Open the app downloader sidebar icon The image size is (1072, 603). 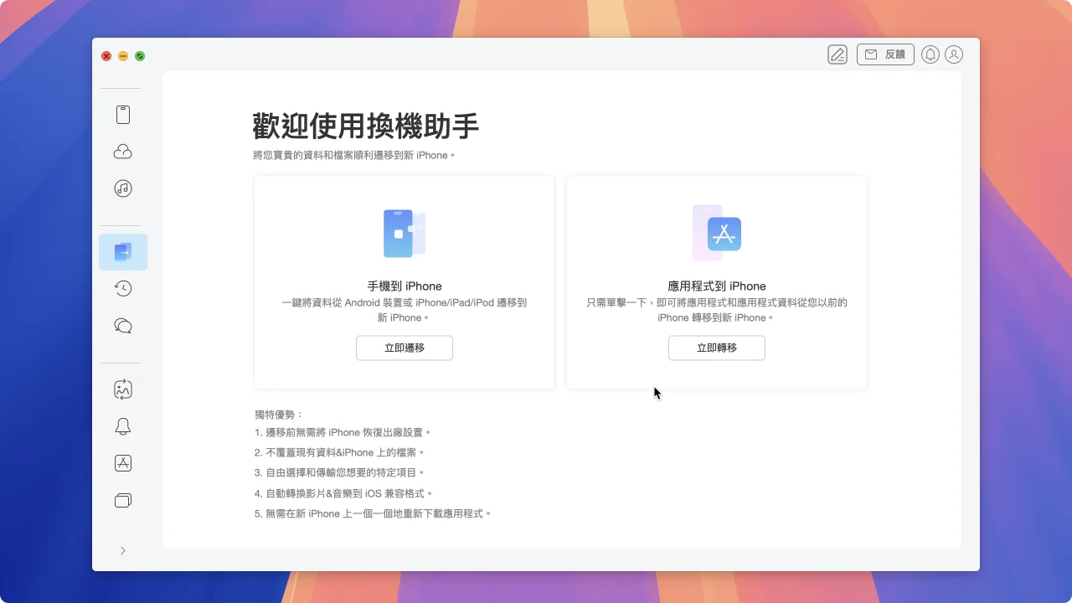[123, 463]
